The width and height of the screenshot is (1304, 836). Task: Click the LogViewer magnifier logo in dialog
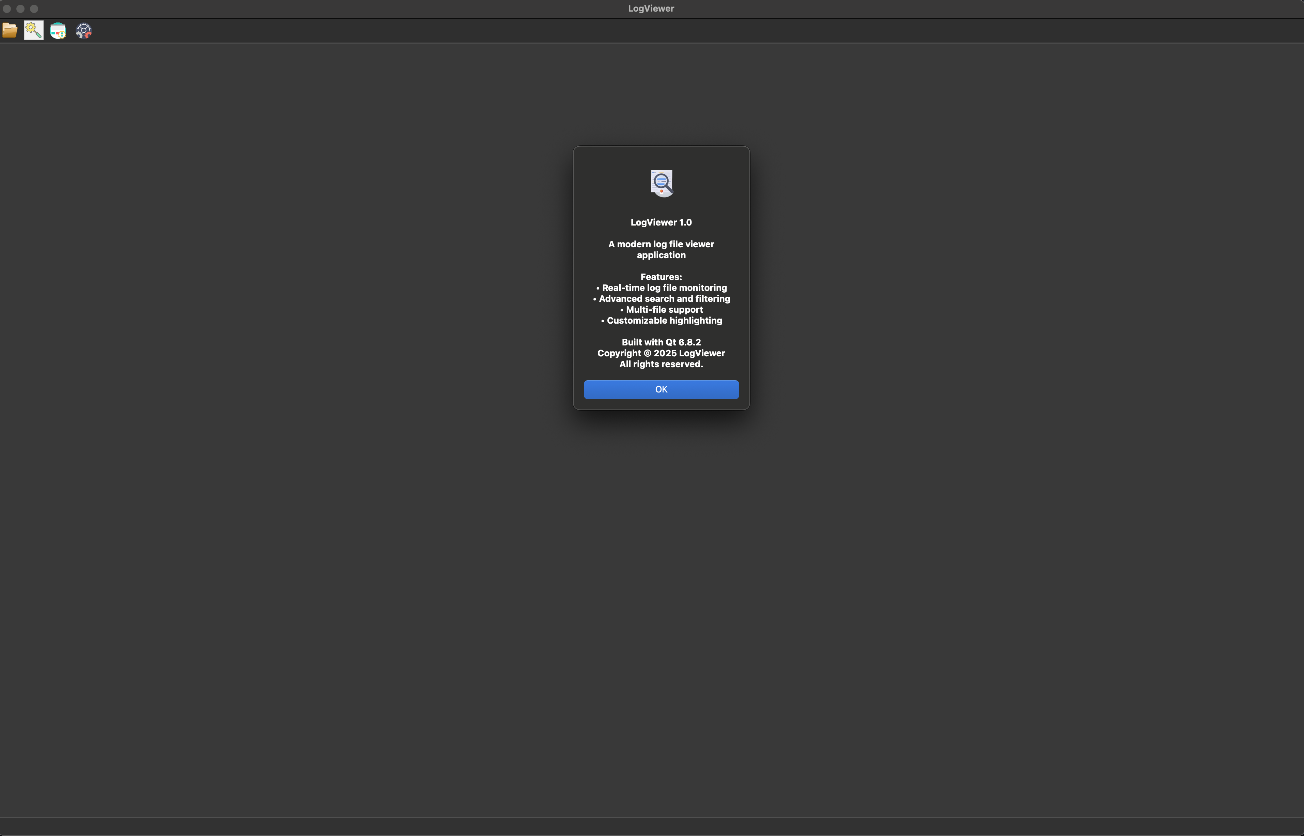coord(662,183)
